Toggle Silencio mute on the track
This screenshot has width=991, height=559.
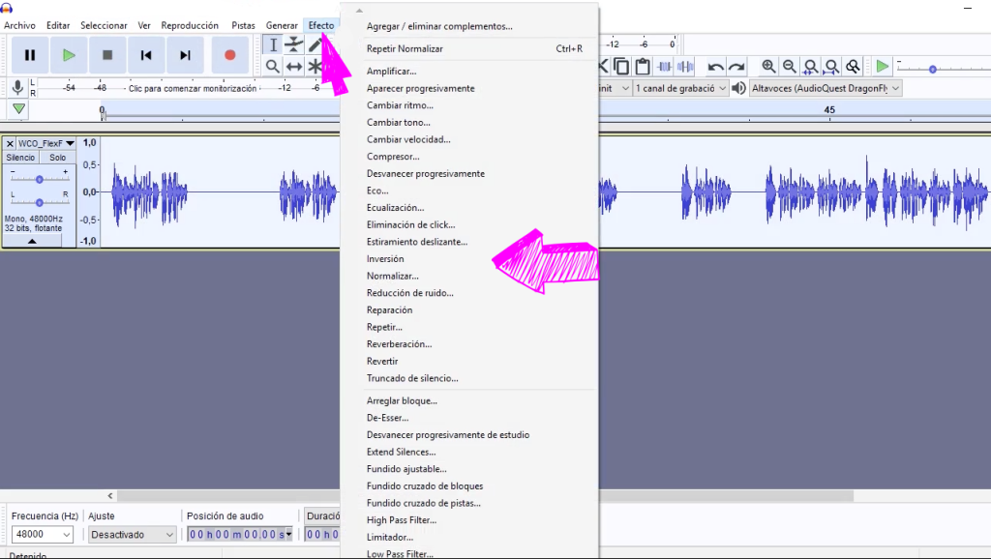coord(21,158)
